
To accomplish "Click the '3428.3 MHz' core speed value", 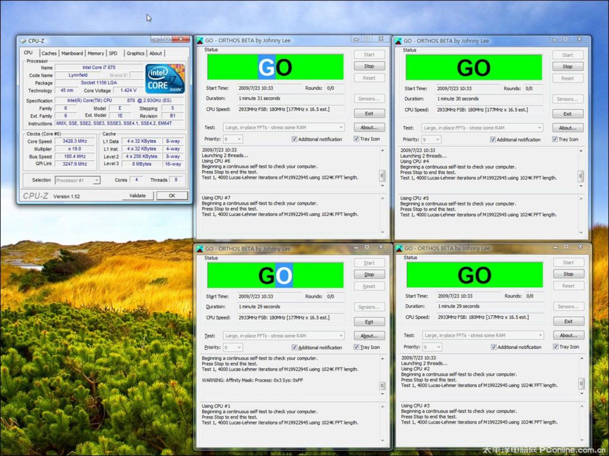I will click(x=75, y=141).
